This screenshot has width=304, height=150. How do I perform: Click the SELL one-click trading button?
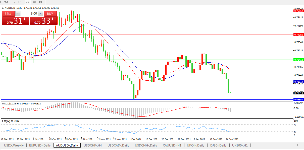coord(8,14)
